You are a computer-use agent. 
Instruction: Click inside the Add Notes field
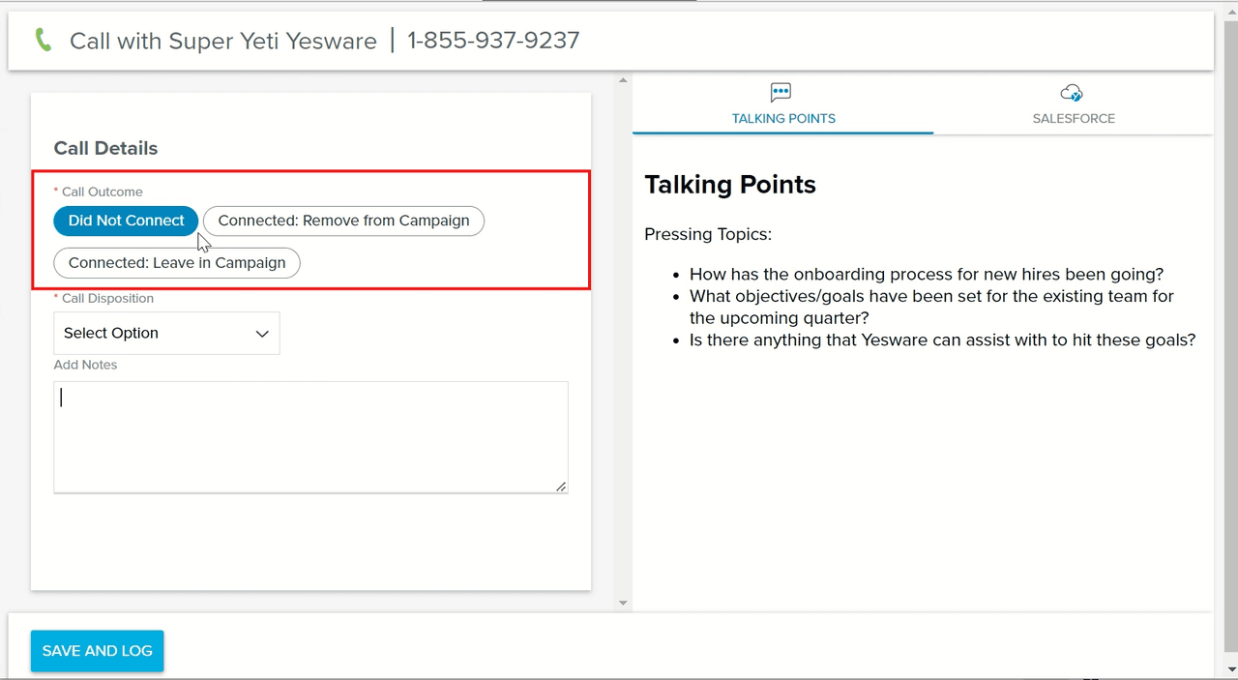310,436
